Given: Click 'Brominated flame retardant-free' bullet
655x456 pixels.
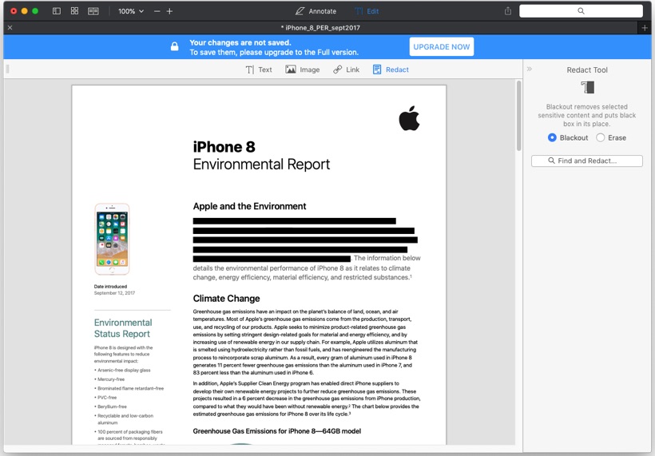Looking at the screenshot, I should (x=131, y=388).
